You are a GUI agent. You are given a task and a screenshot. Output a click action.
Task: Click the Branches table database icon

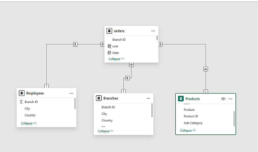point(99,98)
